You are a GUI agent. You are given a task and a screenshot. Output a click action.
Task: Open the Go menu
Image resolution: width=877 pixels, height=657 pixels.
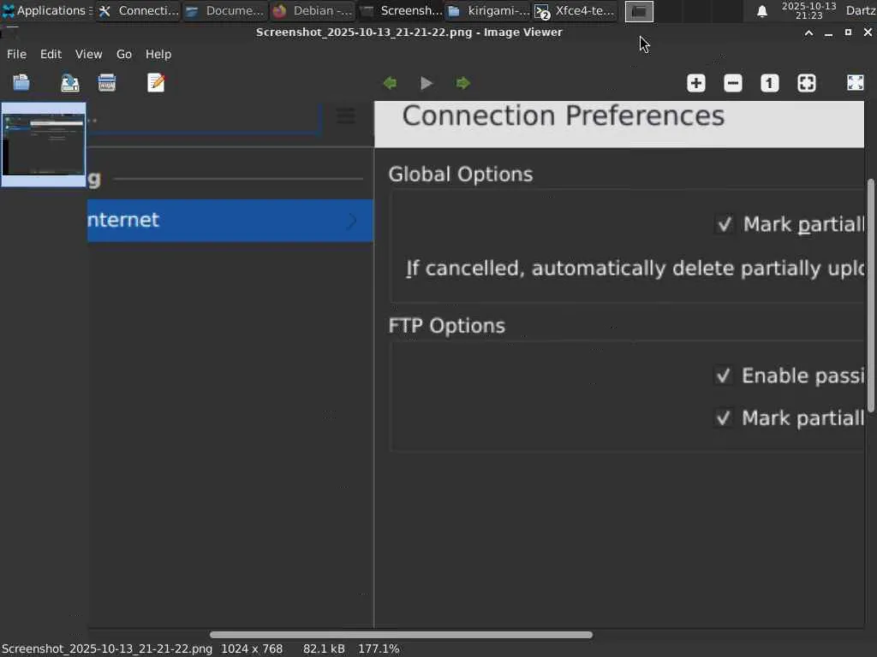[124, 54]
